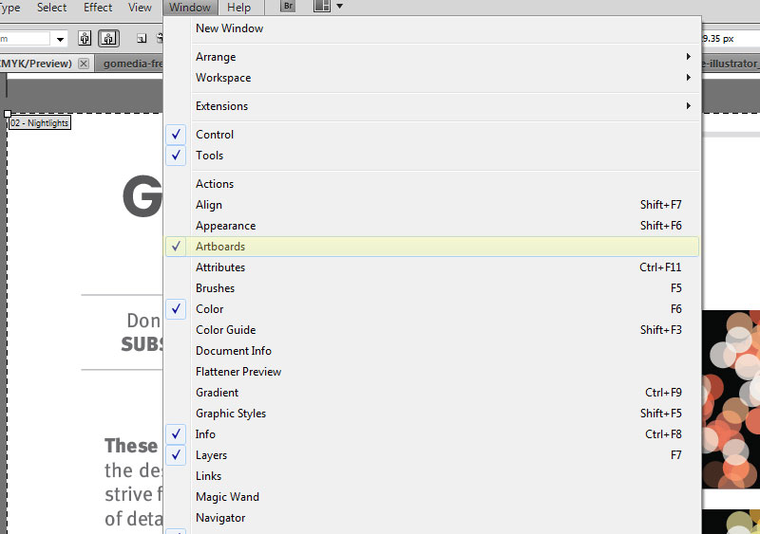This screenshot has height=534, width=760.
Task: Disable the Info panel checkmark
Action: [x=205, y=434]
